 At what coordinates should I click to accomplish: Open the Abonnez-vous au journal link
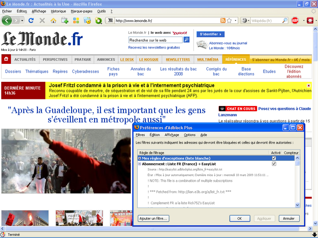tap(228, 43)
